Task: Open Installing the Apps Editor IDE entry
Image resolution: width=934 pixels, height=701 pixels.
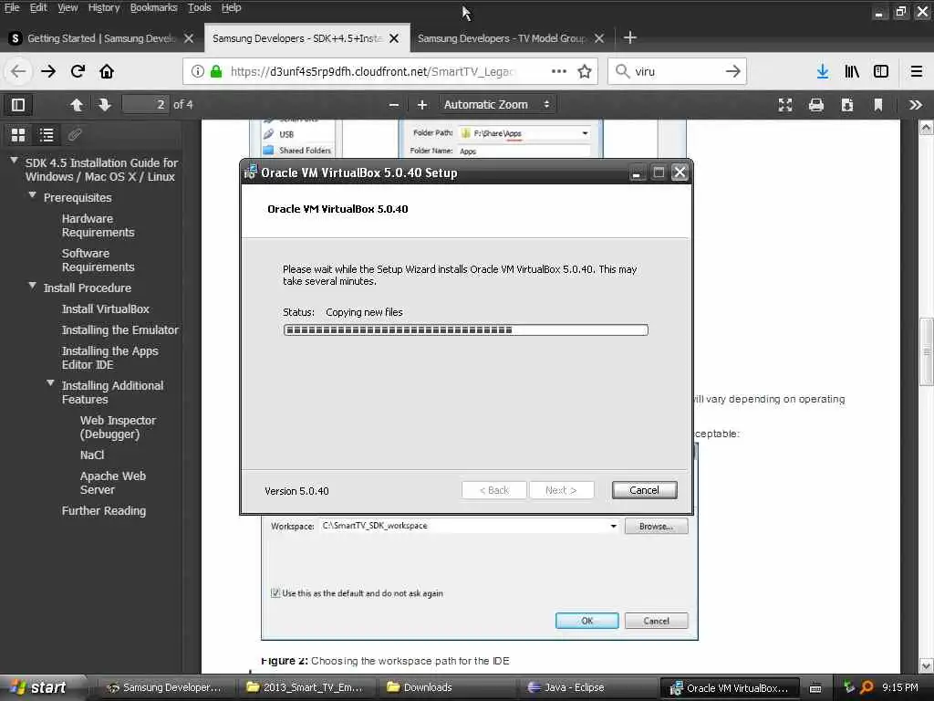Action: tap(110, 358)
